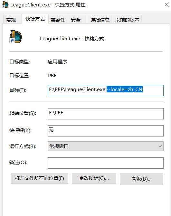Image resolution: width=171 pixels, height=216 pixels.
Task: Click the 起始位置(S) input field
Action: [106, 114]
